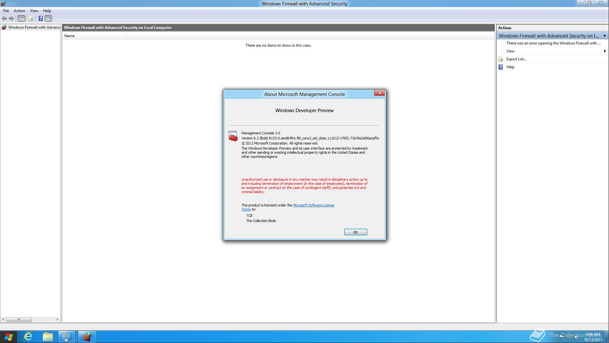The width and height of the screenshot is (609, 343).
Task: Restore down the main window
Action: (x=589, y=3)
